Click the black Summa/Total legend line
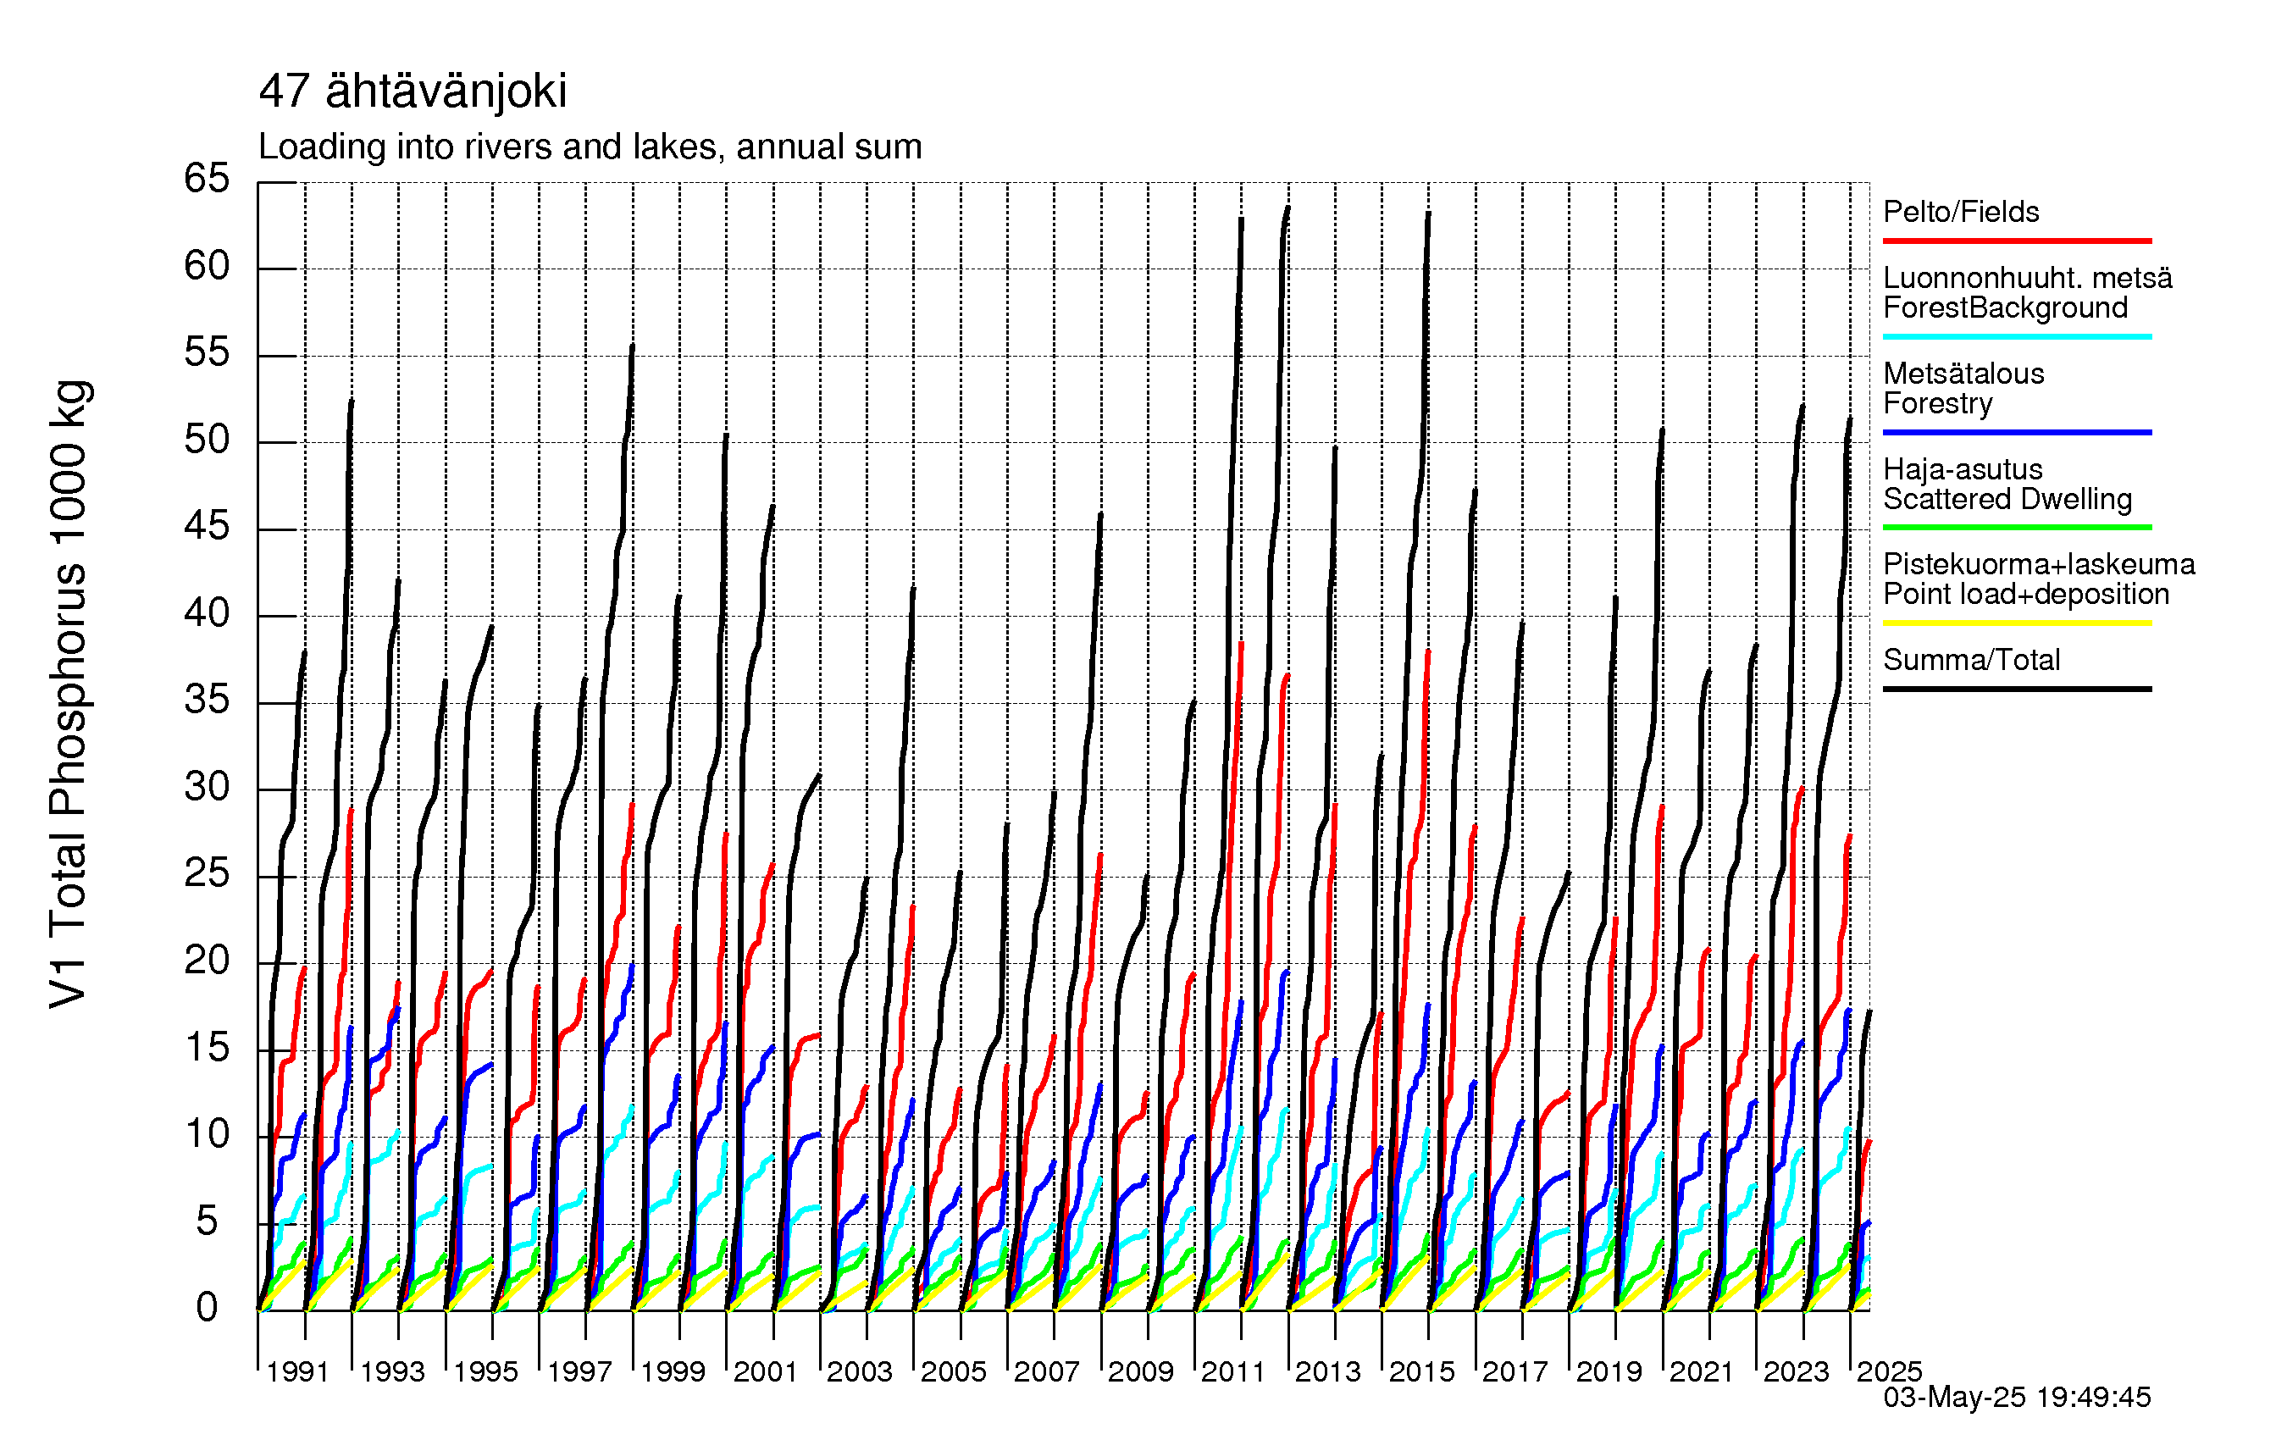2287x1440 pixels. [2016, 689]
